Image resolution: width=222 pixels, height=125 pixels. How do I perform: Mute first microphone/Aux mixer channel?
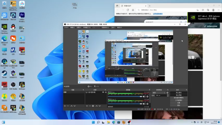pos(144,96)
